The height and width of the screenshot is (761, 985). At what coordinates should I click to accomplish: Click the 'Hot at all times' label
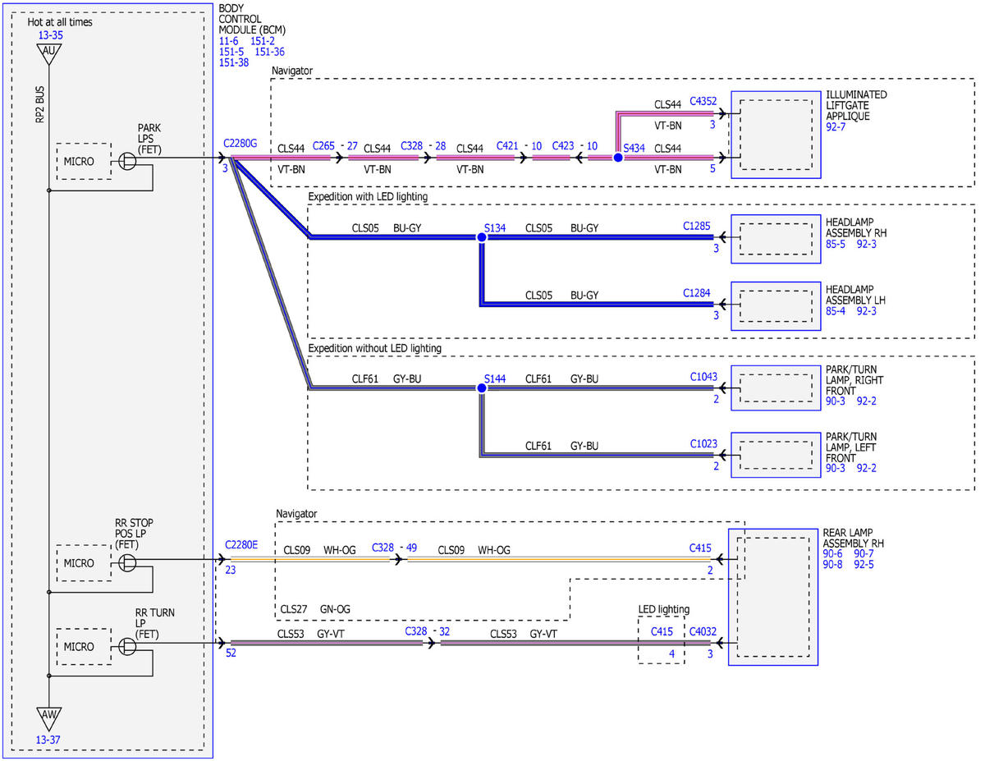(x=60, y=22)
